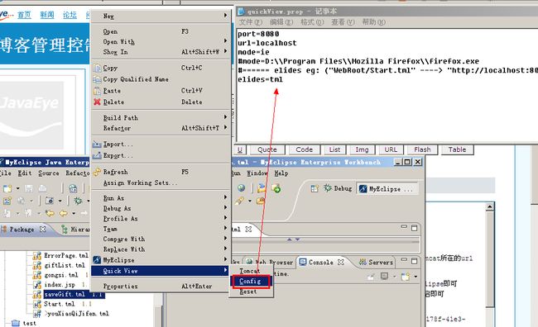Click the Table editor button
Image resolution: width=538 pixels, height=327 pixels.
[457, 149]
